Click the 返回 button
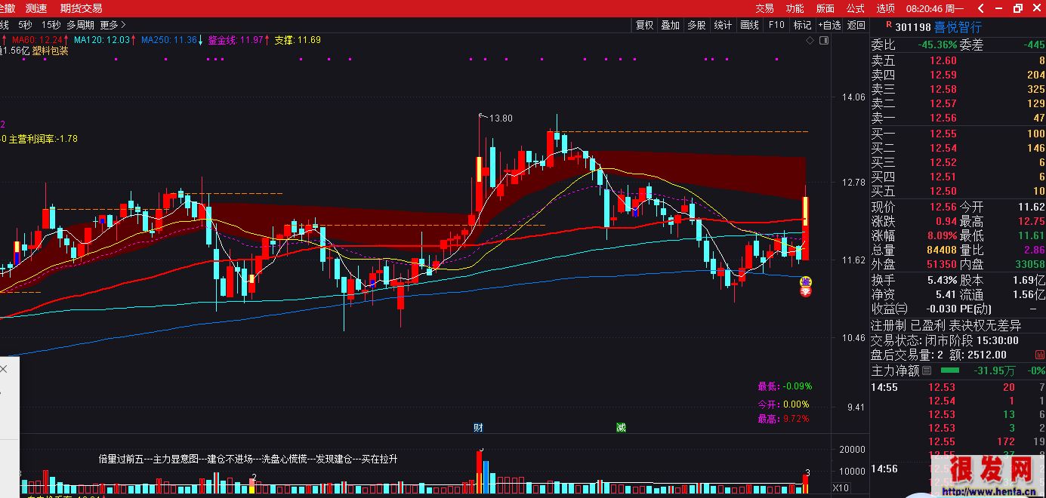 coord(856,25)
